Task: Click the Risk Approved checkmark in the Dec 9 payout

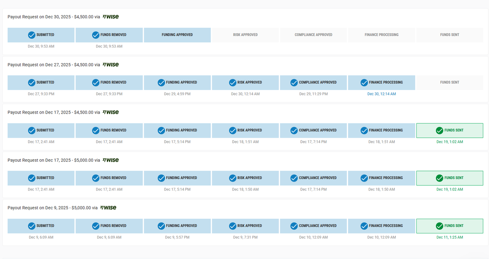Action: click(233, 226)
